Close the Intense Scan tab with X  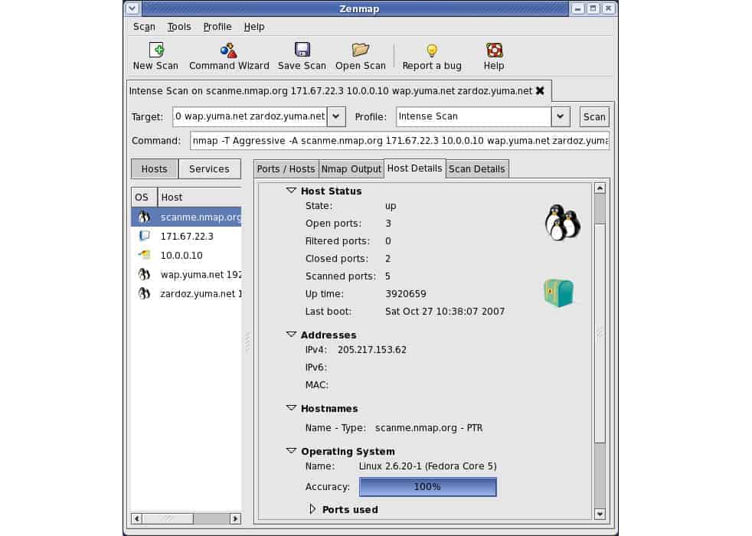click(540, 90)
